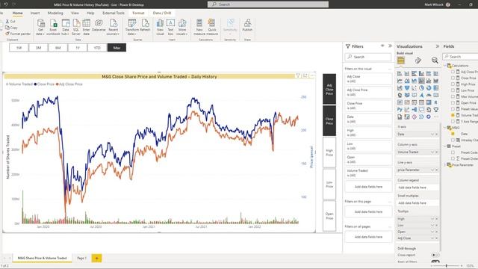Collapse the Preset table in Fields
The height and width of the screenshot is (269, 478).
[445, 146]
